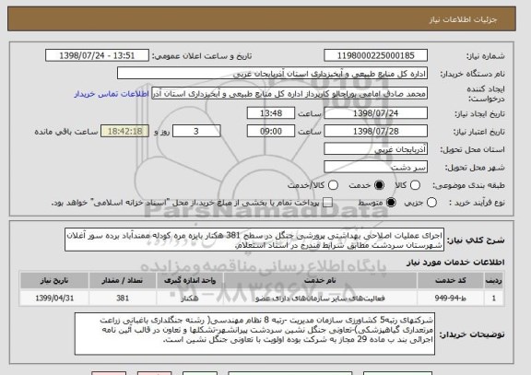The image size is (531, 375).
Task: Click the quantity cell 381
Action: [123, 299]
